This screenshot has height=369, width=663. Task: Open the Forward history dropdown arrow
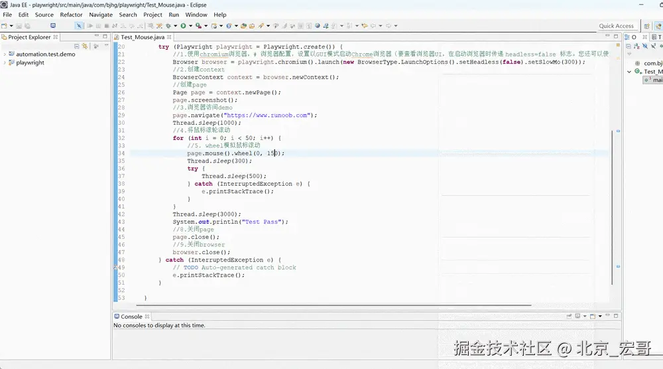click(x=396, y=26)
